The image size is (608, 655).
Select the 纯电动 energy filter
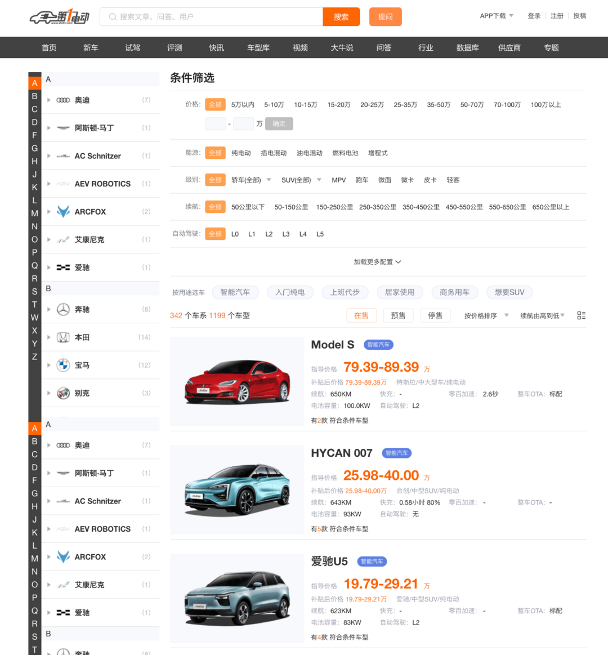242,153
